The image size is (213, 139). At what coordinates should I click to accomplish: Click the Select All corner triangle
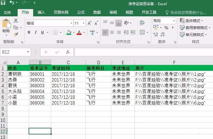[4, 62]
